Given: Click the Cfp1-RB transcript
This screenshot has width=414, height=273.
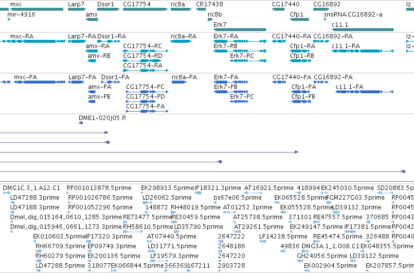Looking at the screenshot, I should tap(301, 61).
